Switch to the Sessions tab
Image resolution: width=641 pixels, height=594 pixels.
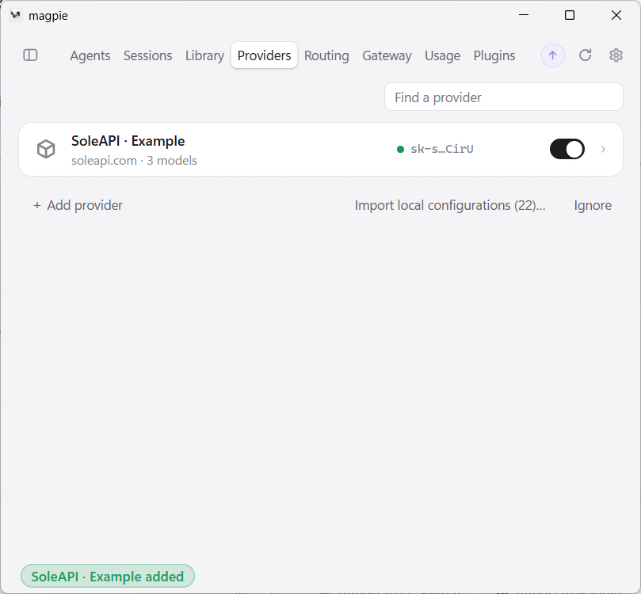tap(147, 55)
